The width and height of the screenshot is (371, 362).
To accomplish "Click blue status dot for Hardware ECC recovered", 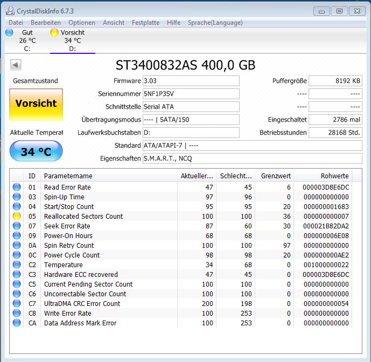I will (x=17, y=274).
